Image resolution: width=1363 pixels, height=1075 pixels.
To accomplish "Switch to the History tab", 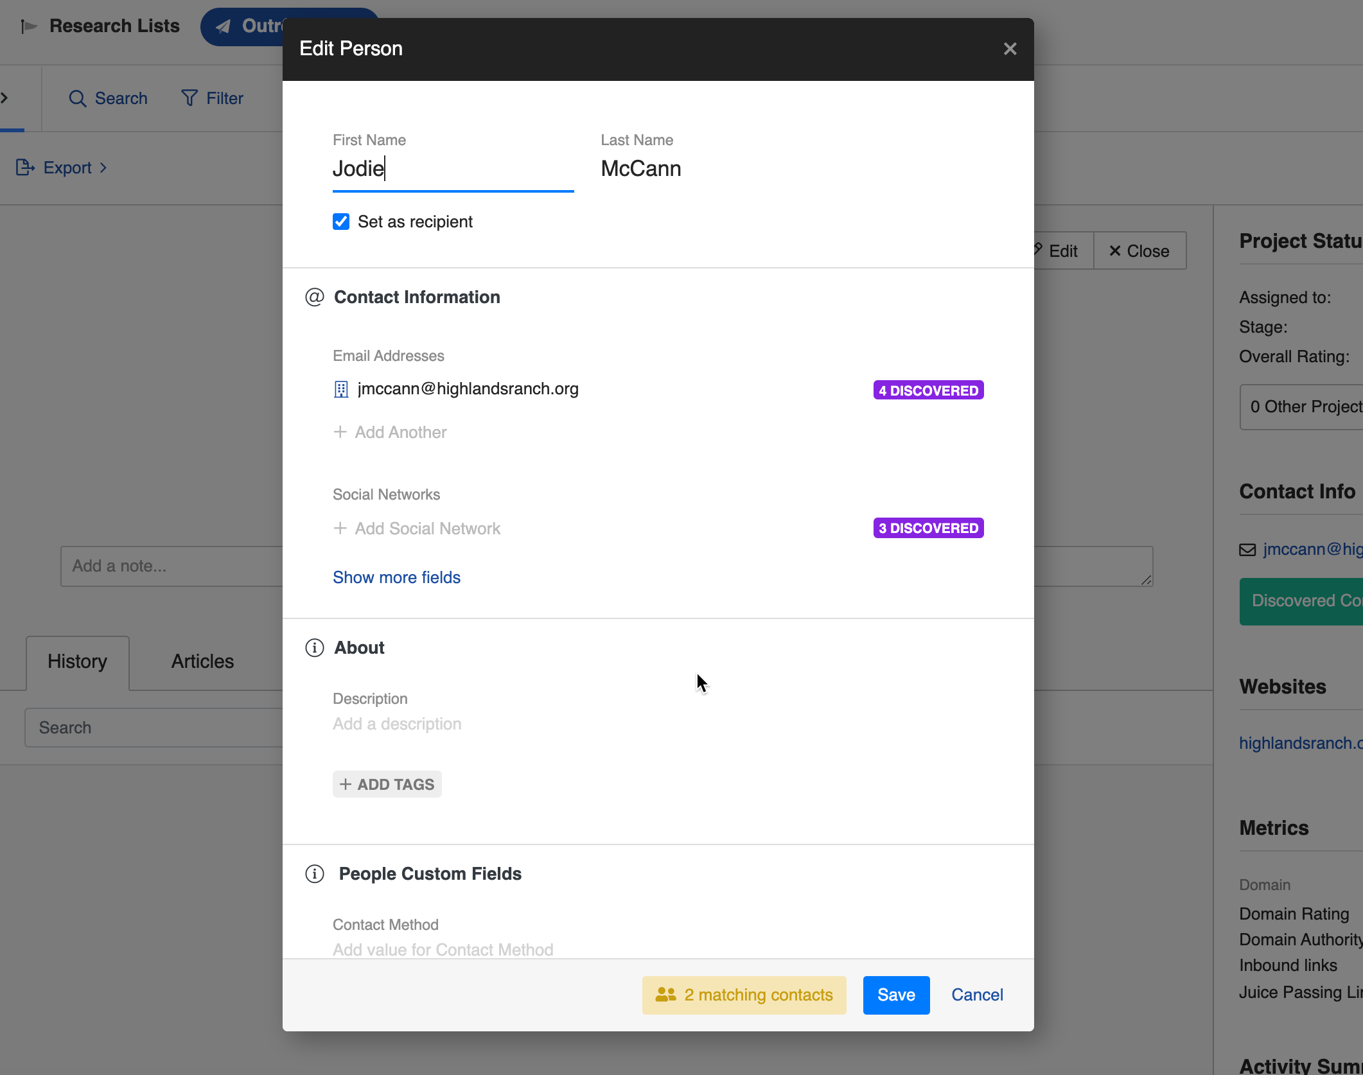I will [x=77, y=661].
